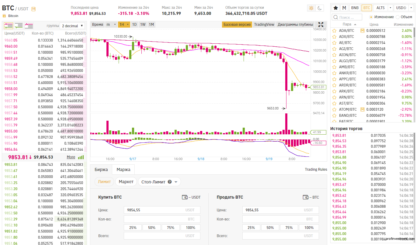
Task: Favorite the AMB/BTC pair star
Action: pyautogui.click(x=334, y=67)
